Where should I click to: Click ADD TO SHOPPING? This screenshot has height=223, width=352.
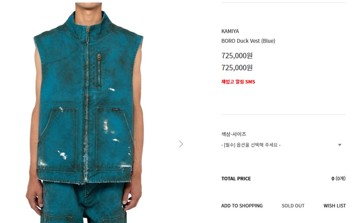click(x=242, y=206)
